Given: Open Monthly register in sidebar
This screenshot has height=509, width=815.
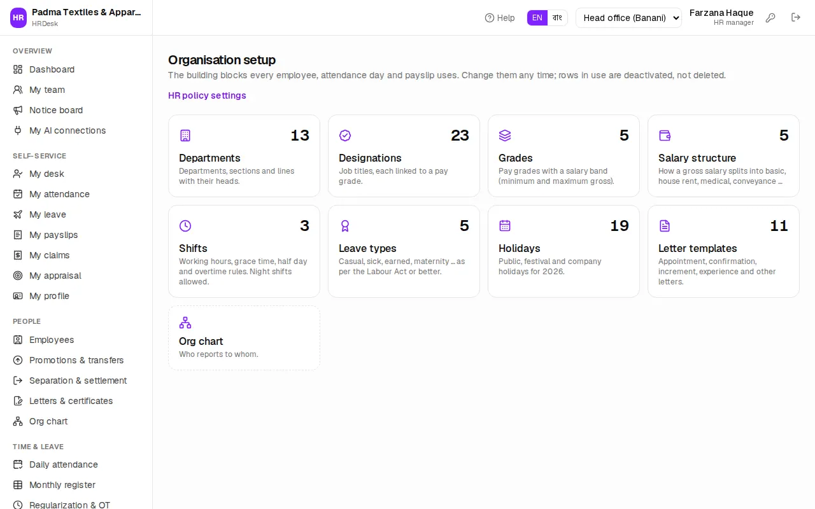Looking at the screenshot, I should [76, 485].
